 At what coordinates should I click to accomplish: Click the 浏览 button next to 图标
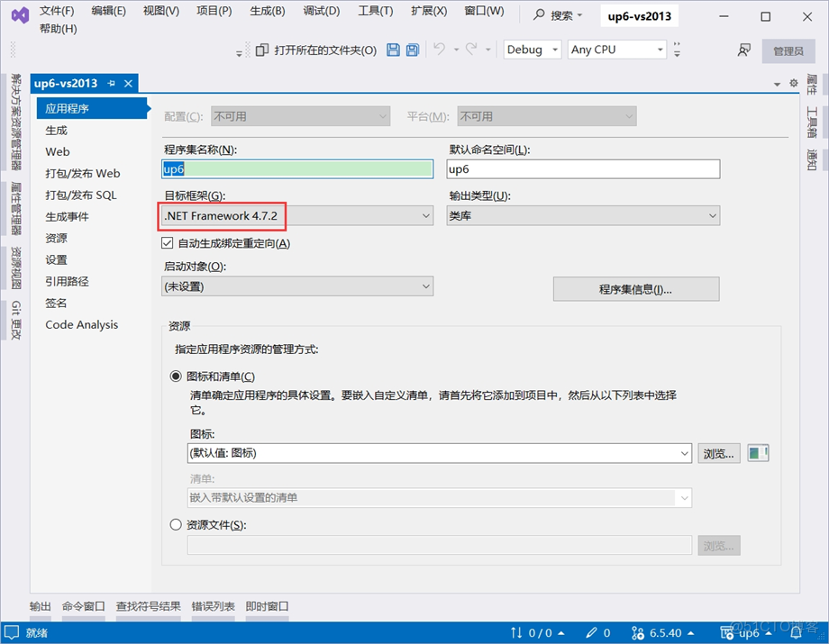pyautogui.click(x=718, y=454)
